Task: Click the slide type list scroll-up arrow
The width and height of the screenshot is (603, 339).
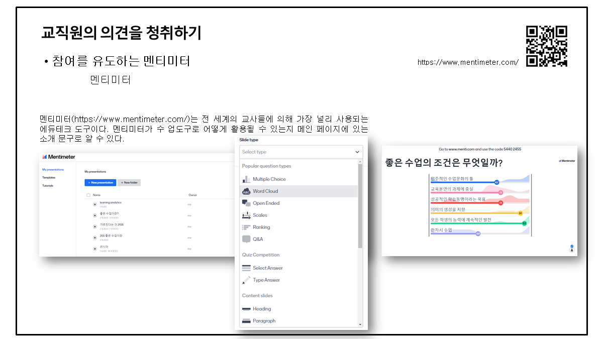Action: 360,162
